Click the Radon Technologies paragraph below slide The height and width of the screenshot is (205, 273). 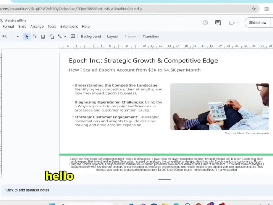[x=167, y=164]
